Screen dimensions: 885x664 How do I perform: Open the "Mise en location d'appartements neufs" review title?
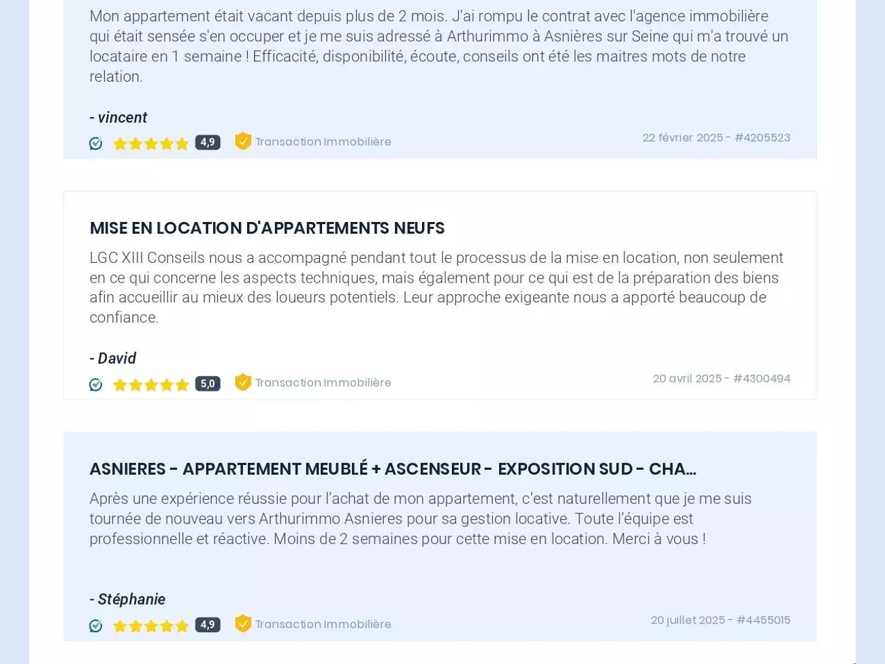[267, 228]
